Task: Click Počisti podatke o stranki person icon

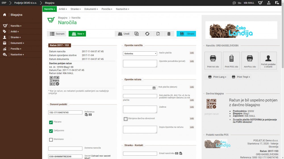Action: coord(268,60)
